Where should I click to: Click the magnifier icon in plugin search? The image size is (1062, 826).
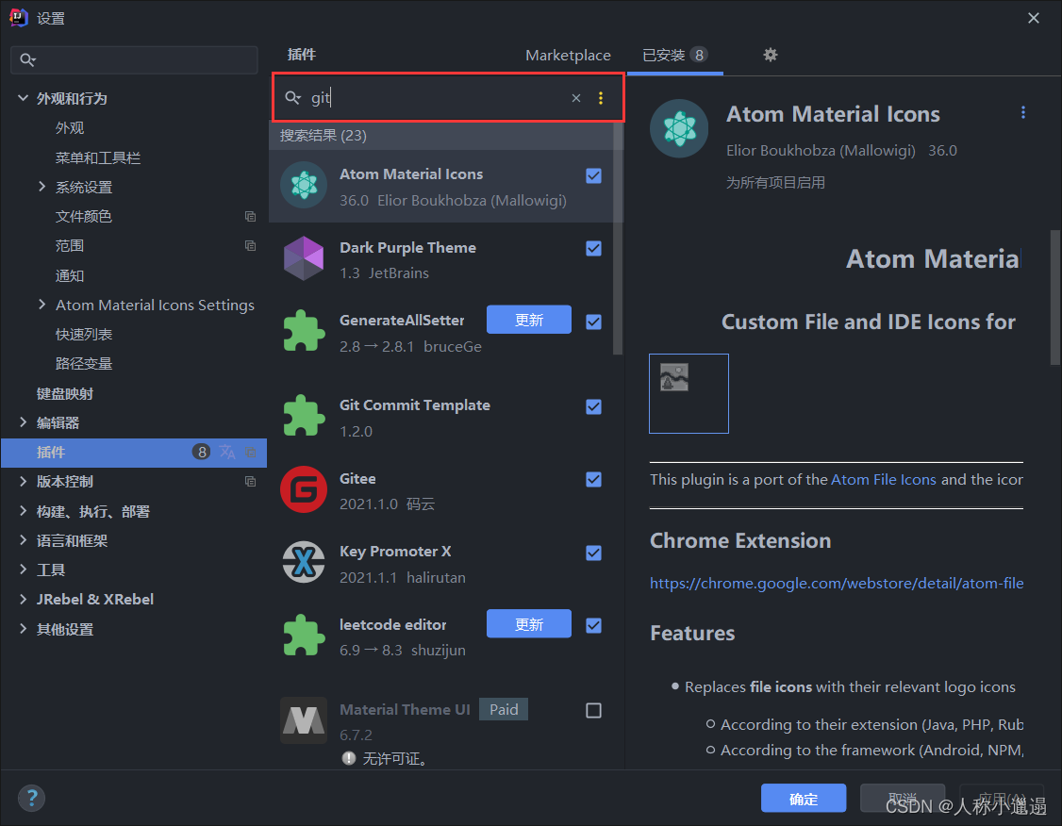pos(292,98)
